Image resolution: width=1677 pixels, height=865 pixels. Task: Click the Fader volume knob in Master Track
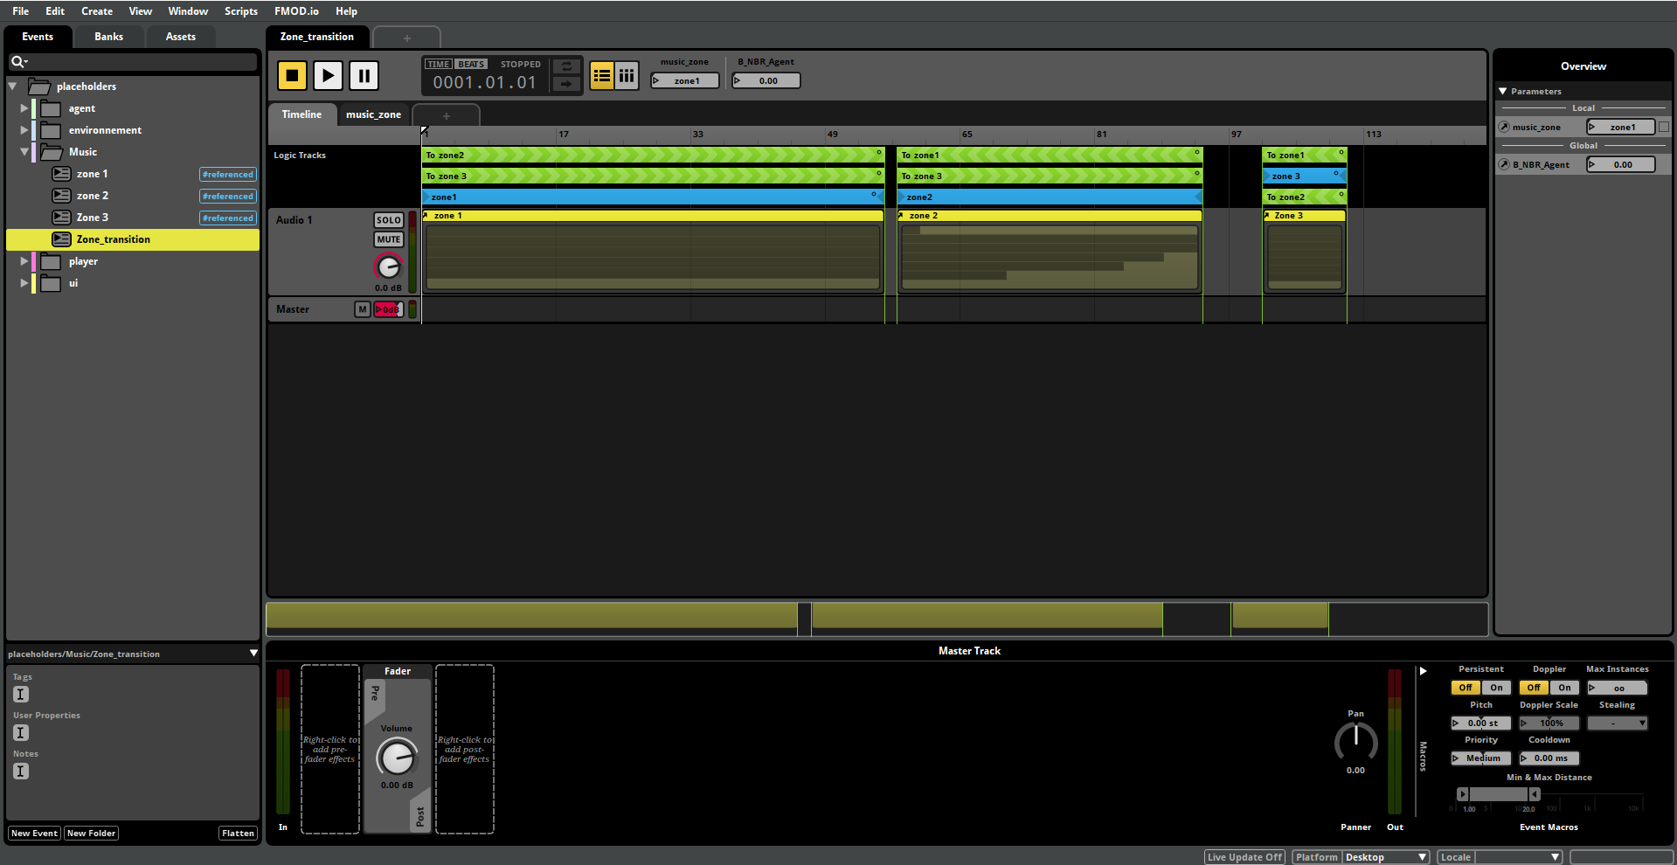[x=397, y=757]
